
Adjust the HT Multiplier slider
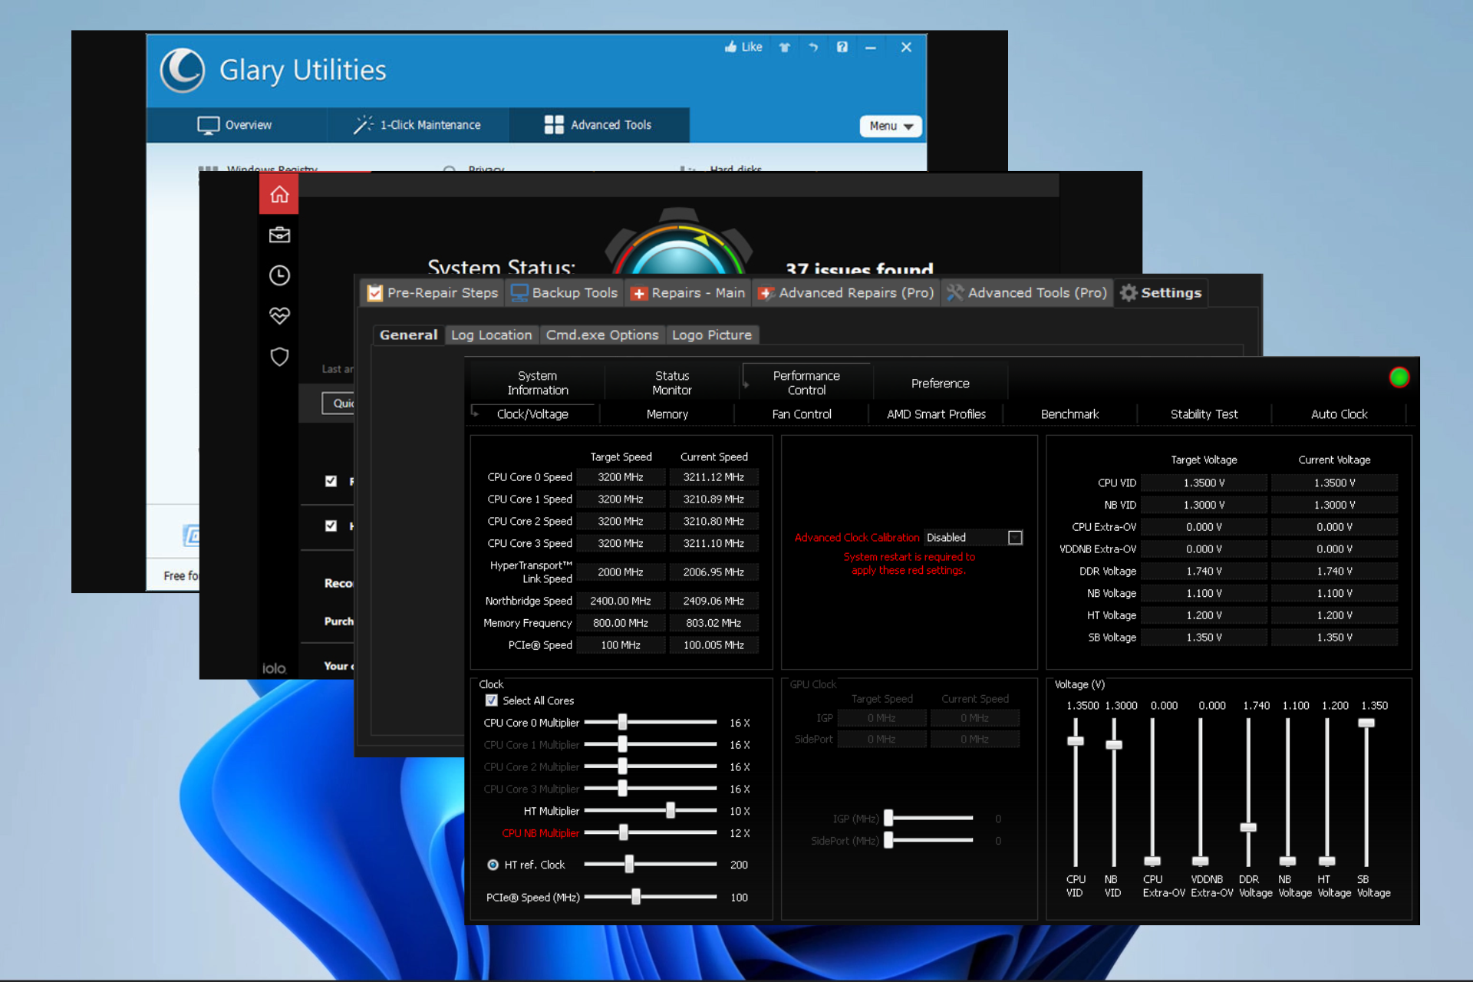point(670,810)
